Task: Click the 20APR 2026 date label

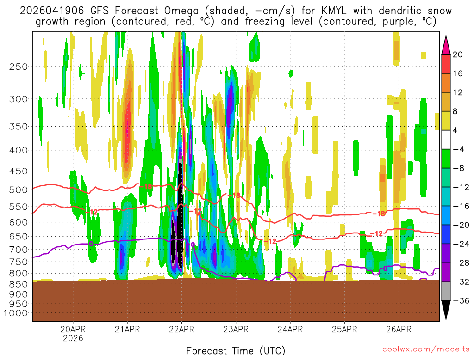Action: point(73,333)
